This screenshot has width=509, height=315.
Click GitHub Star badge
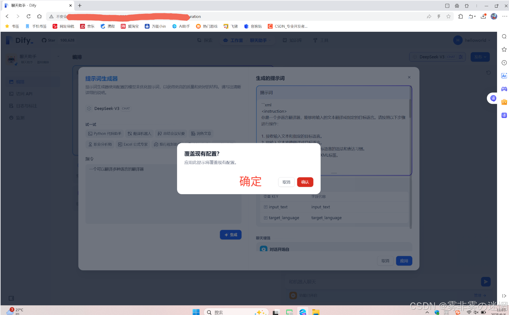coord(58,40)
